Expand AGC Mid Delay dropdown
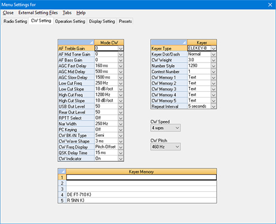The height and width of the screenshot is (224, 276). (x=121, y=72)
